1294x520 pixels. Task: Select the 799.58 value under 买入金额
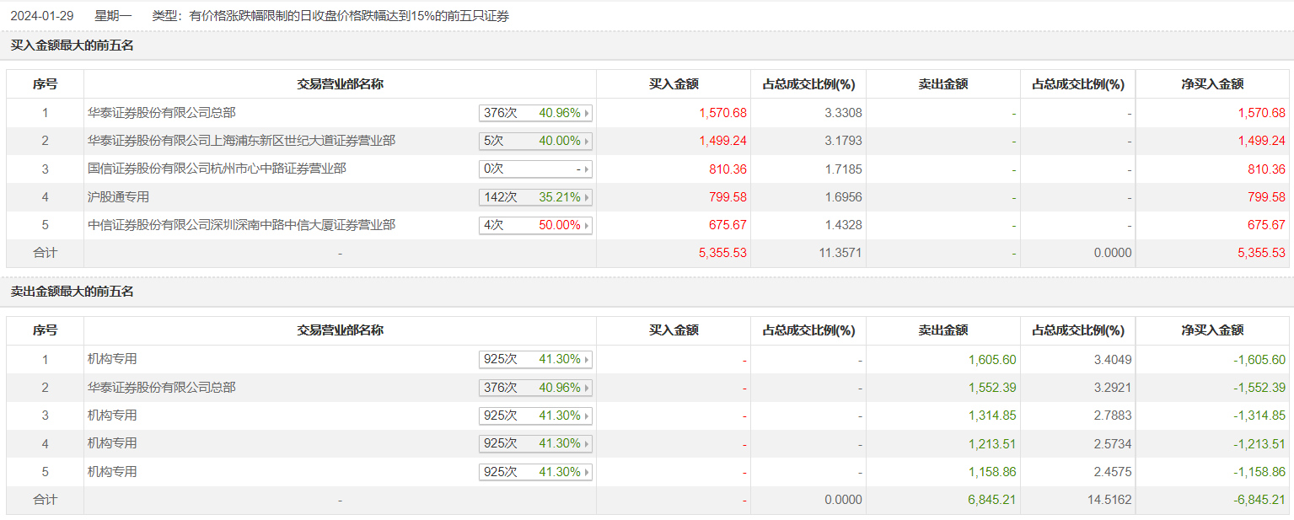(728, 197)
